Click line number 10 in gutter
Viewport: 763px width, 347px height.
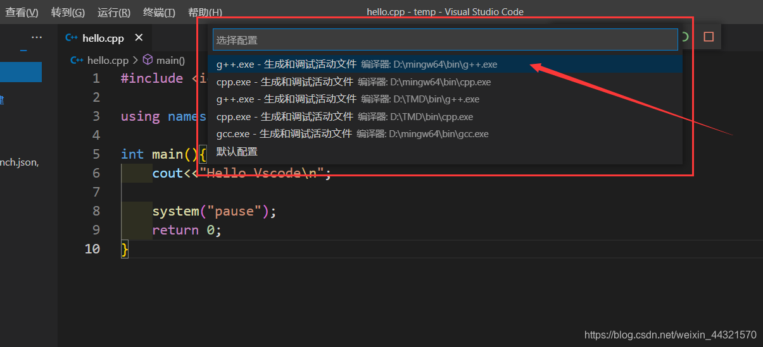coord(92,249)
